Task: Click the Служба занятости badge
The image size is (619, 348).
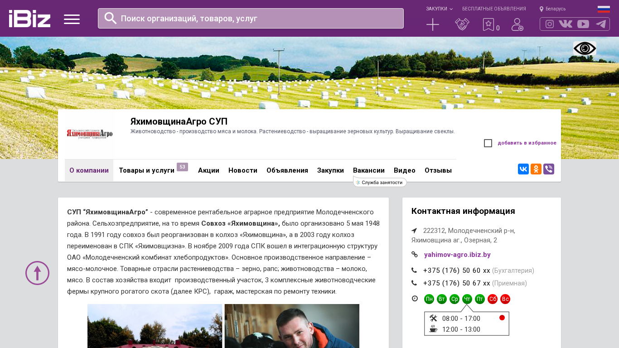Action: click(380, 183)
